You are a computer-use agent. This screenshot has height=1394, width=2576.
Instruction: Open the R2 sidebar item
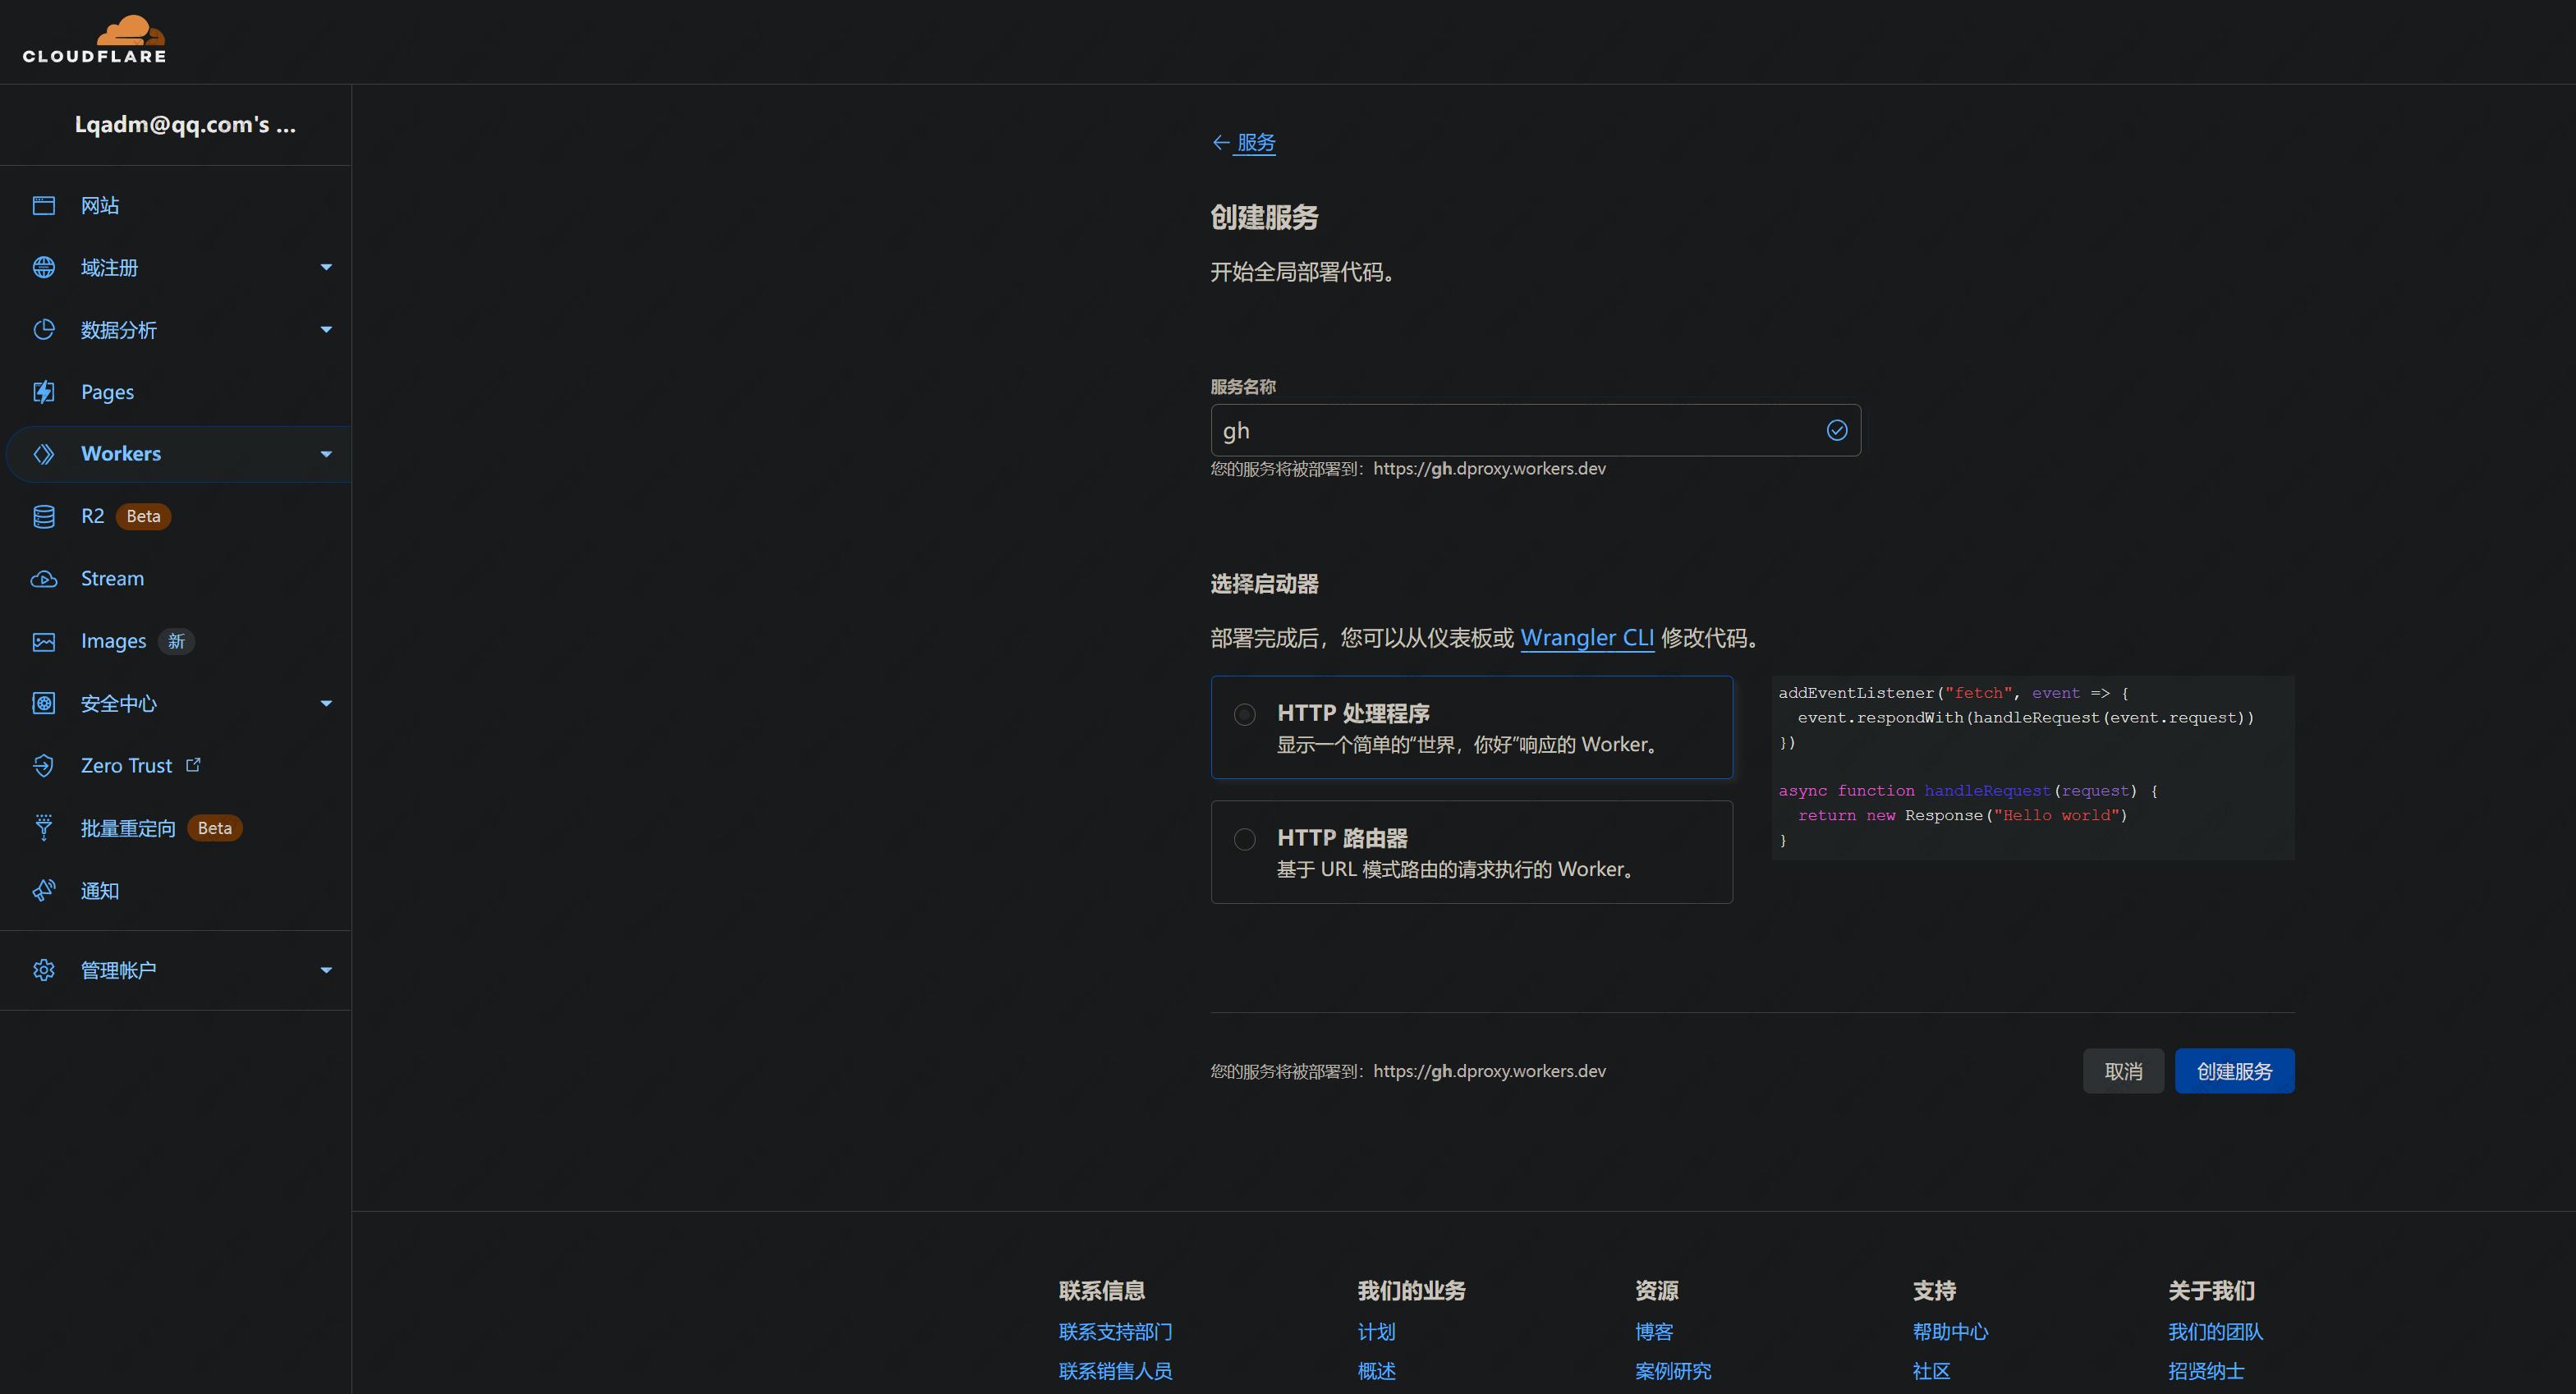tap(176, 516)
